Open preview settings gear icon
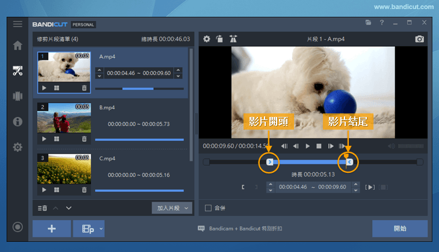The image size is (439, 252). [207, 39]
